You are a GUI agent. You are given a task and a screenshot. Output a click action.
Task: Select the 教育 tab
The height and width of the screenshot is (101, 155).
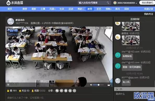point(90,9)
